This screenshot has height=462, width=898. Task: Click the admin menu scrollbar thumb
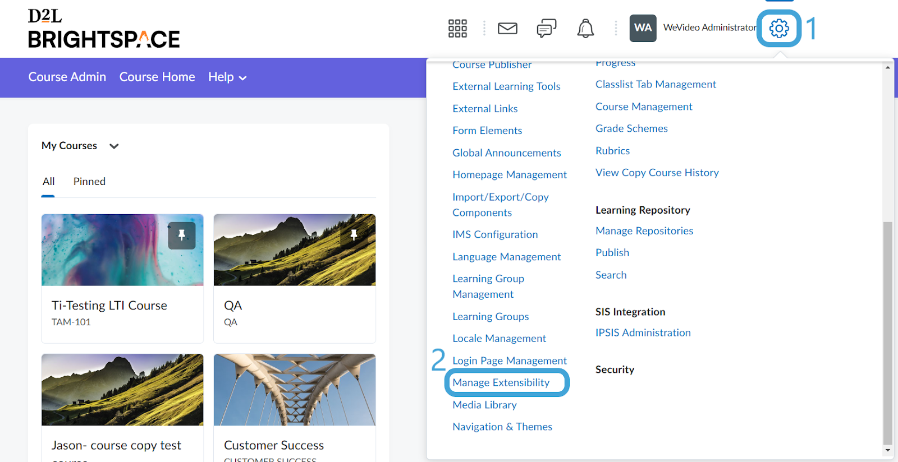[887, 333]
